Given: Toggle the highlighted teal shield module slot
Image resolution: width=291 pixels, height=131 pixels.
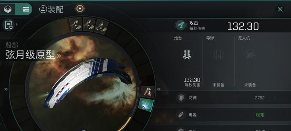Looking at the screenshot, I should (146, 105).
